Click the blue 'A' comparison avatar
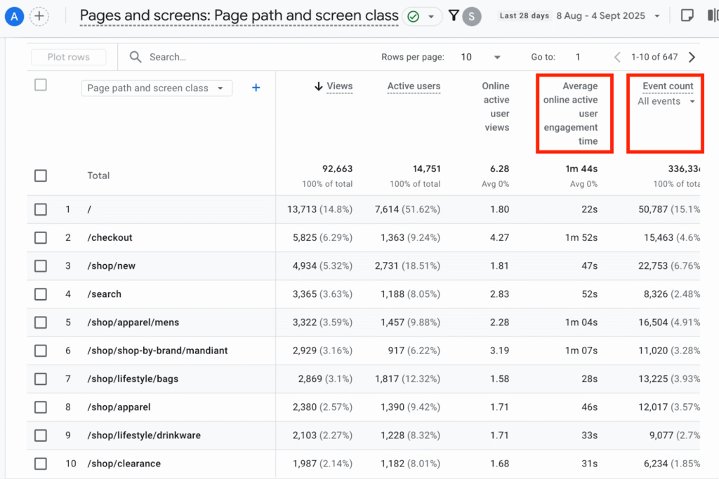Screen dimensions: 719x479 pyautogui.click(x=14, y=17)
